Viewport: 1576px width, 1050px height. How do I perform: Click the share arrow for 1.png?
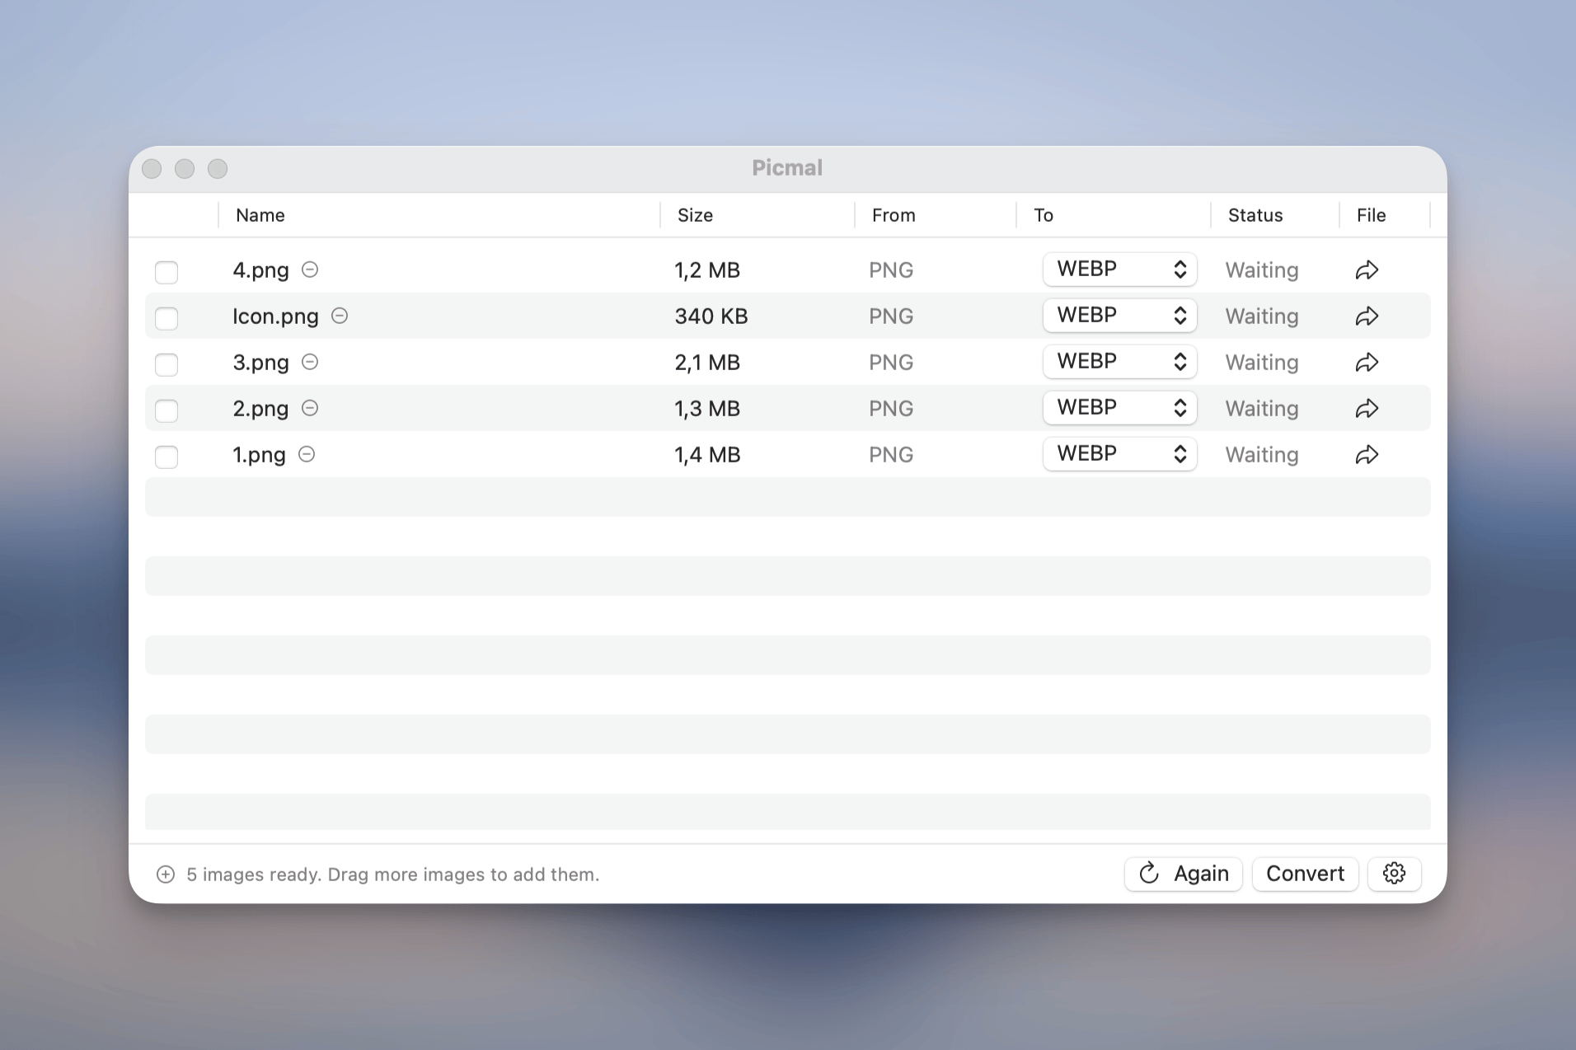pos(1367,455)
